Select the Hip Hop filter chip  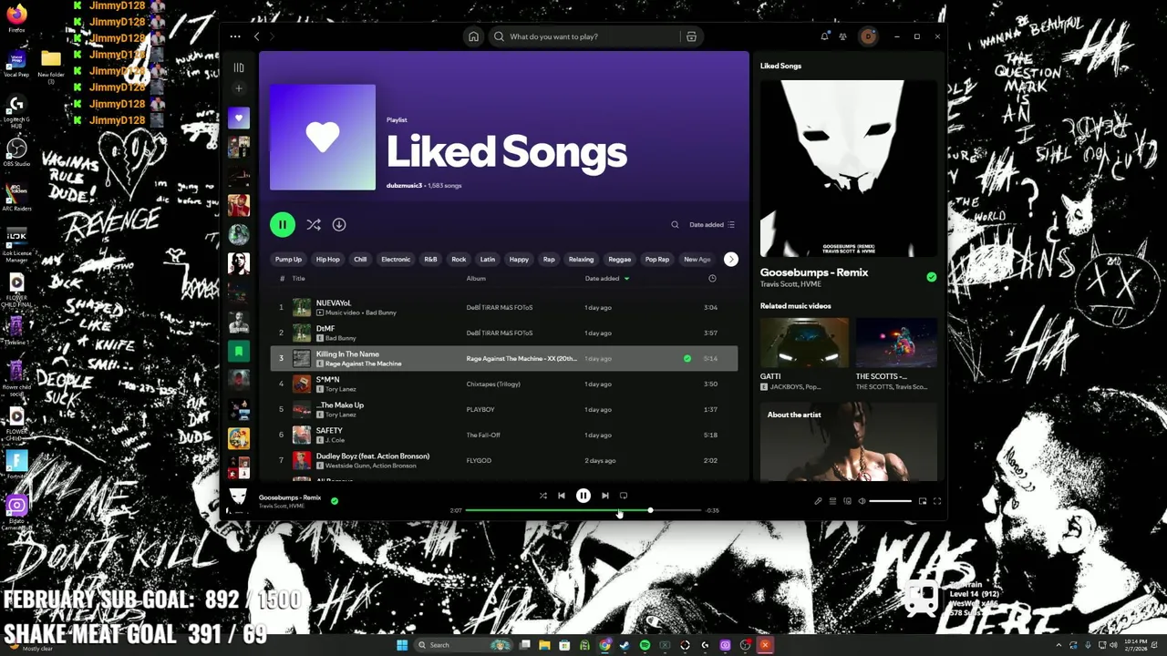point(327,260)
